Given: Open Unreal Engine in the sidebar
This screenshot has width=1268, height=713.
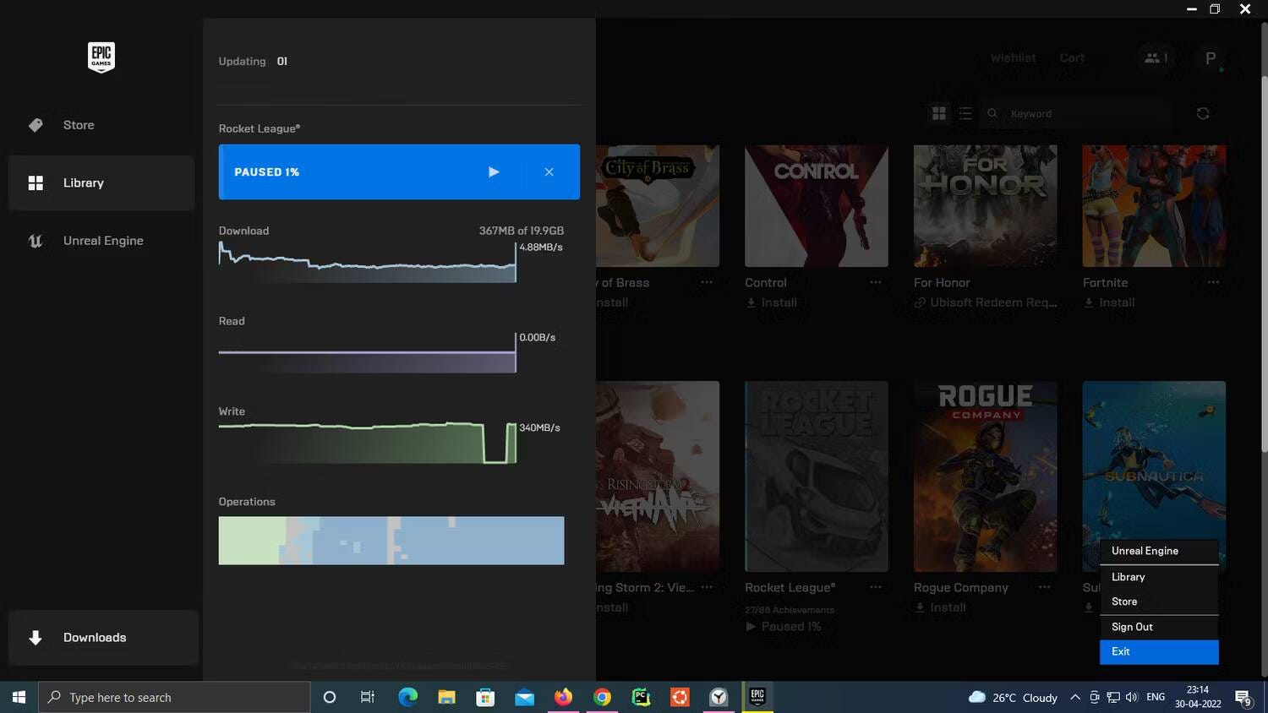Looking at the screenshot, I should click(102, 241).
